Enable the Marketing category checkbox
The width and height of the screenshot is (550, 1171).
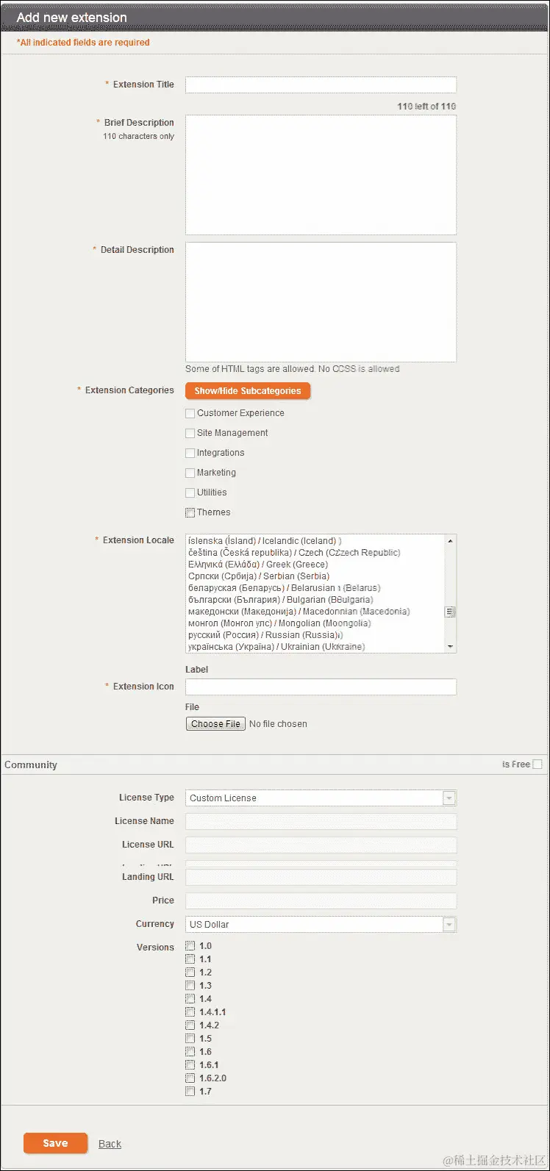tap(190, 473)
